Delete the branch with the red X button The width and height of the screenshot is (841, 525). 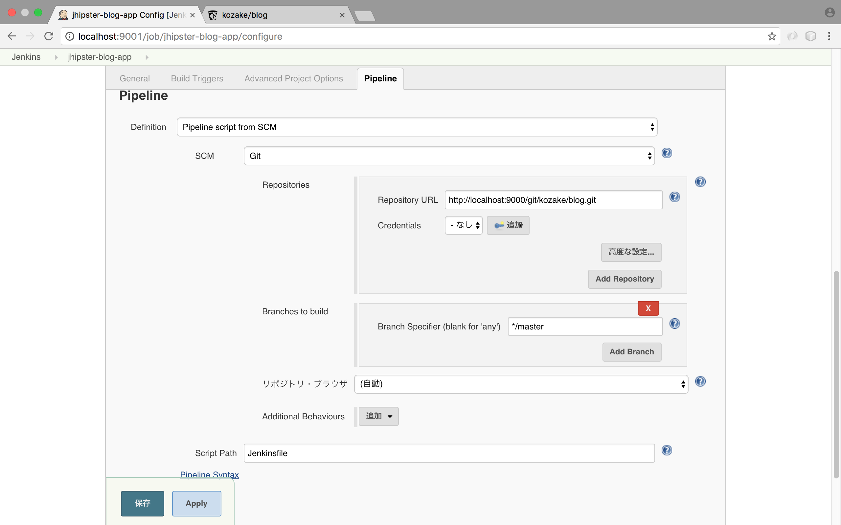[x=648, y=308]
